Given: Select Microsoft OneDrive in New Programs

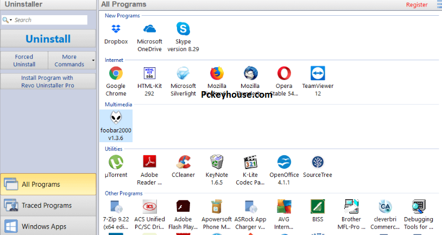Looking at the screenshot, I should [x=149, y=29].
